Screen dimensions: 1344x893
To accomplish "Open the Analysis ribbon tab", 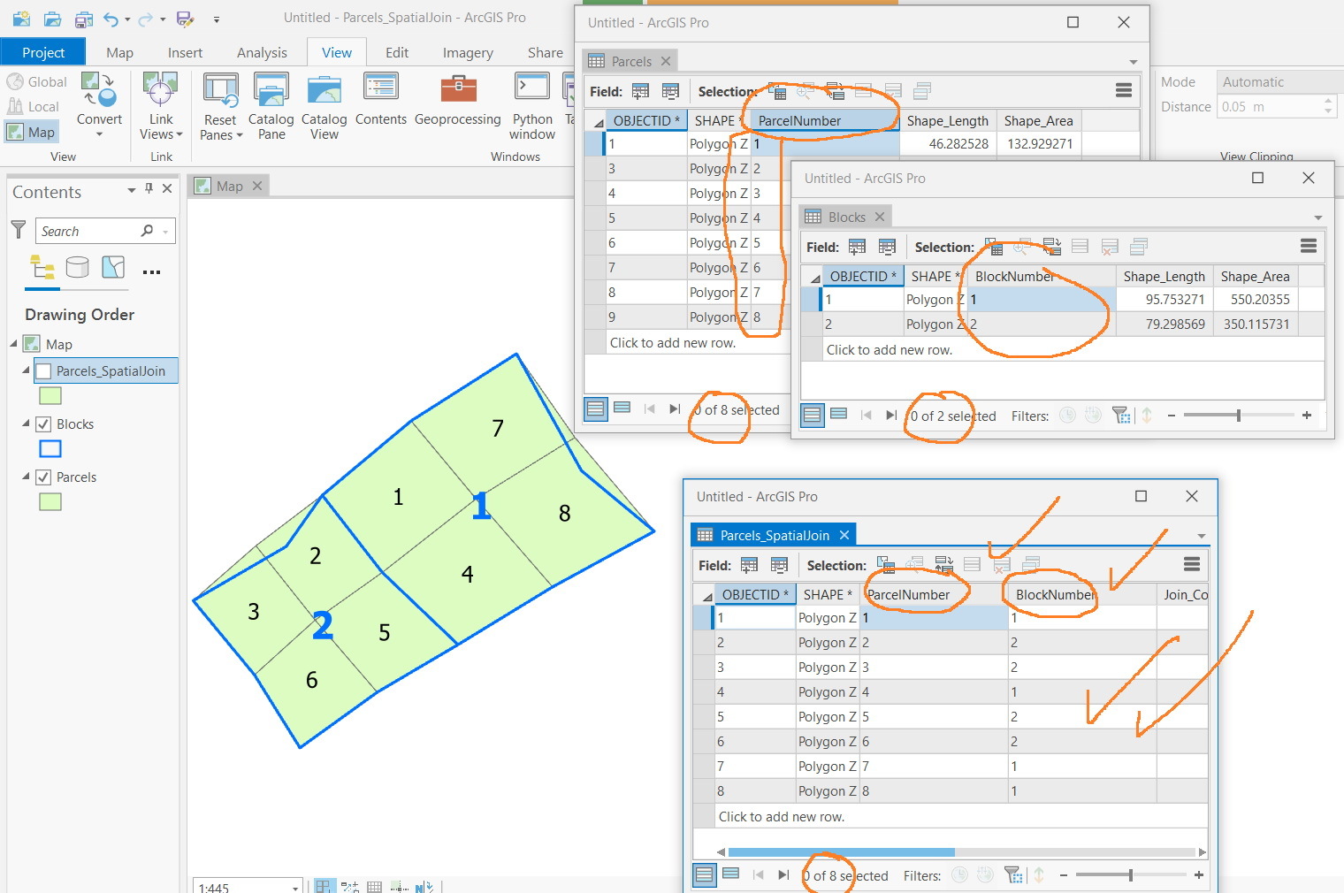I will (262, 52).
